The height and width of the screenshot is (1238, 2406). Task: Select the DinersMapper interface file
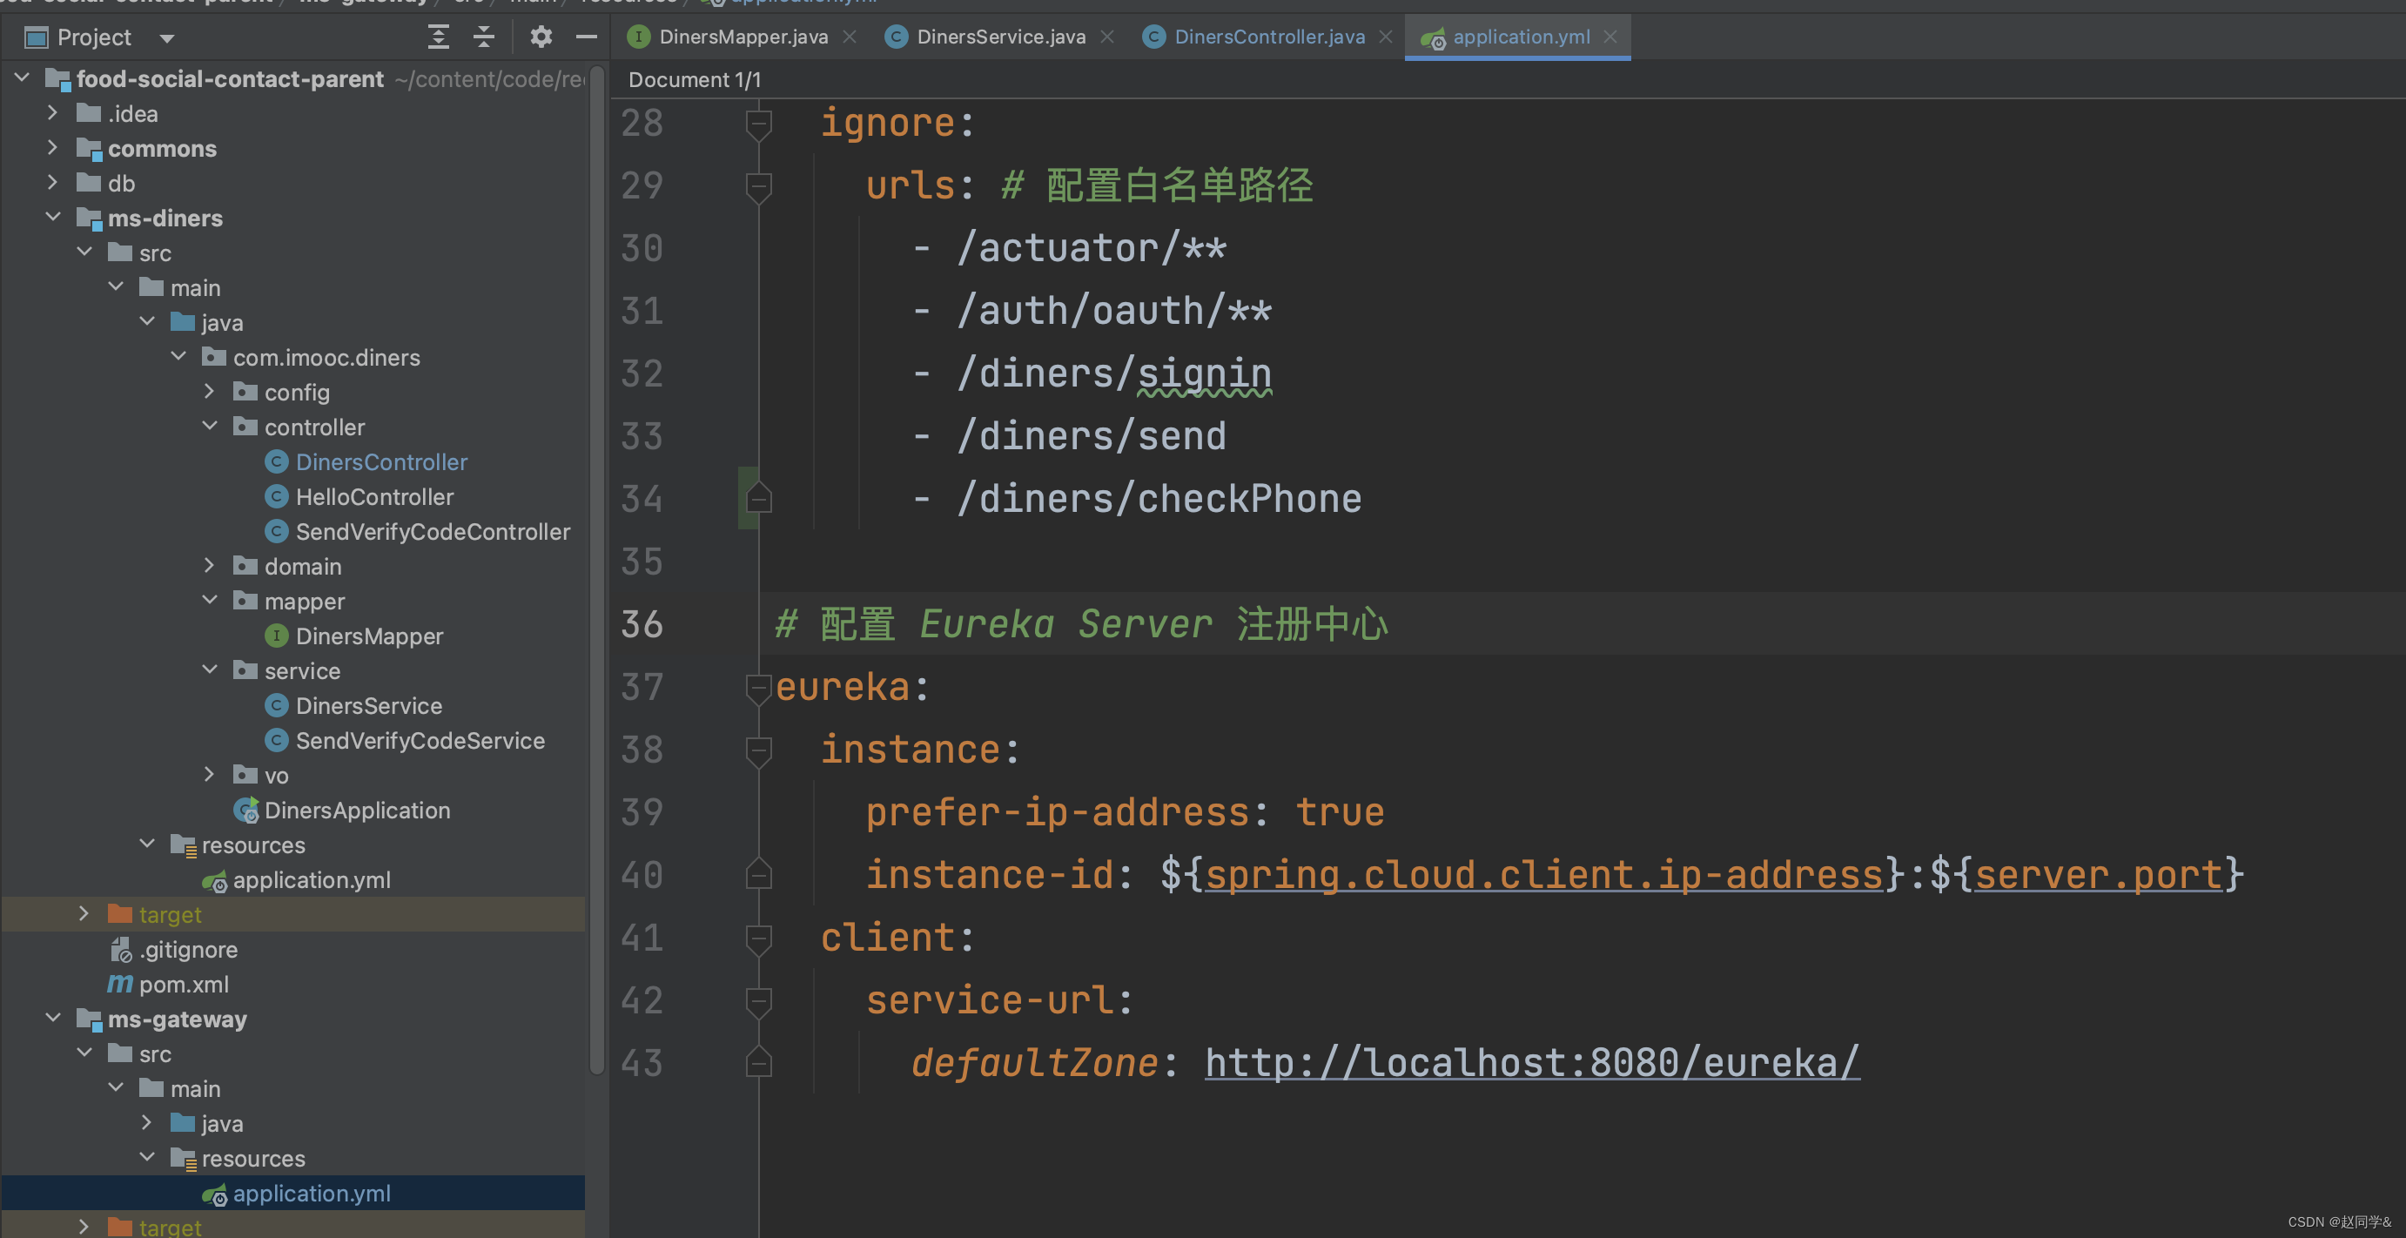[x=368, y=636]
